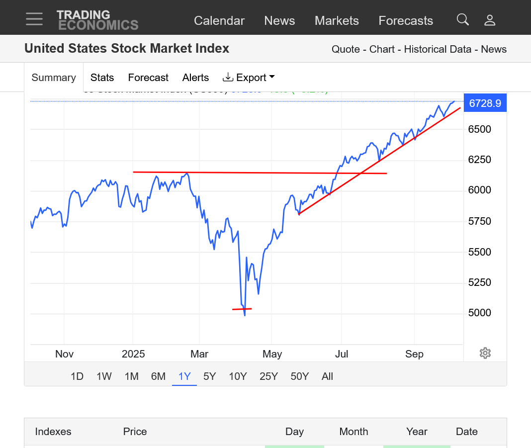Switch chart range to 1M
Viewport: 531px width, 448px height.
(x=131, y=376)
